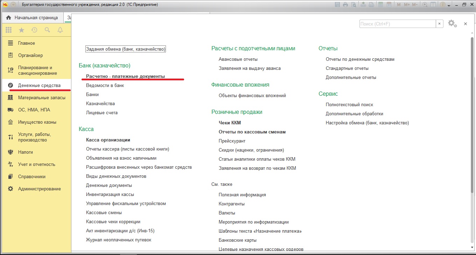The height and width of the screenshot is (255, 476).
Task: Open Отчеты по денежным средствам
Action: click(x=360, y=59)
